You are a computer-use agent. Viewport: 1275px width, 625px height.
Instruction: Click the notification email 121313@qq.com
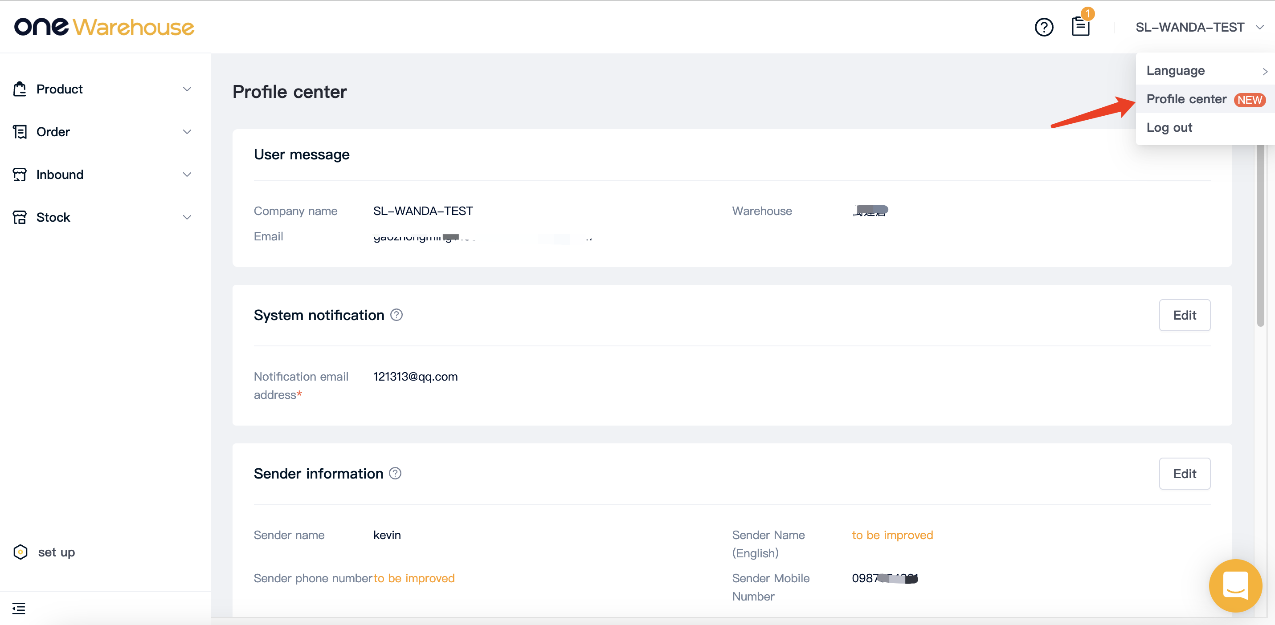click(415, 376)
